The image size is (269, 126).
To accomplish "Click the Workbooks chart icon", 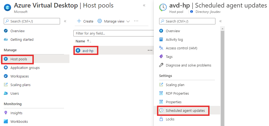I will (x=6, y=121).
